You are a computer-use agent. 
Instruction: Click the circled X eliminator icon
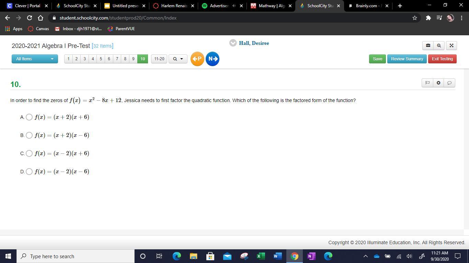(438, 83)
